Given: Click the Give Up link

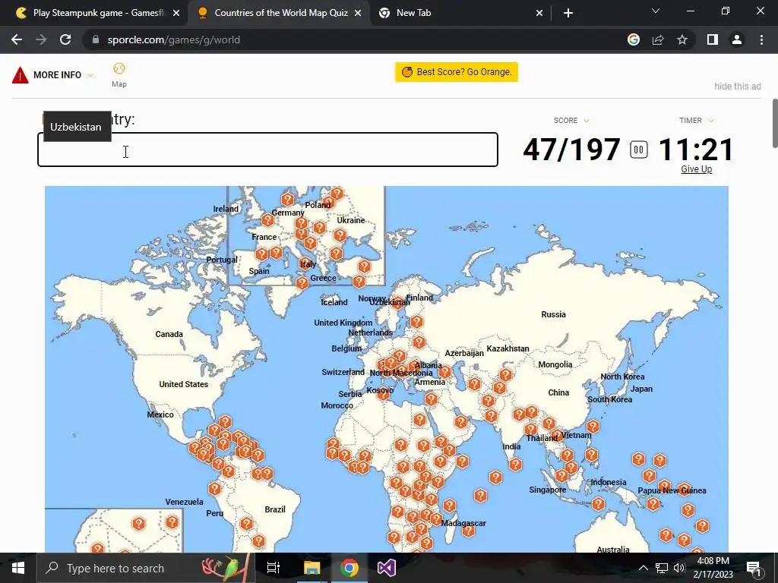Looking at the screenshot, I should coord(696,169).
